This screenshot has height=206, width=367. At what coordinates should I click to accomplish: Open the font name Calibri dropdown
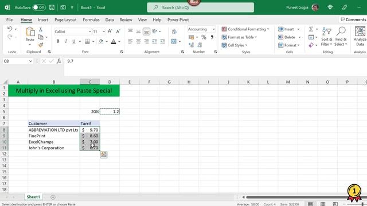tap(89, 31)
